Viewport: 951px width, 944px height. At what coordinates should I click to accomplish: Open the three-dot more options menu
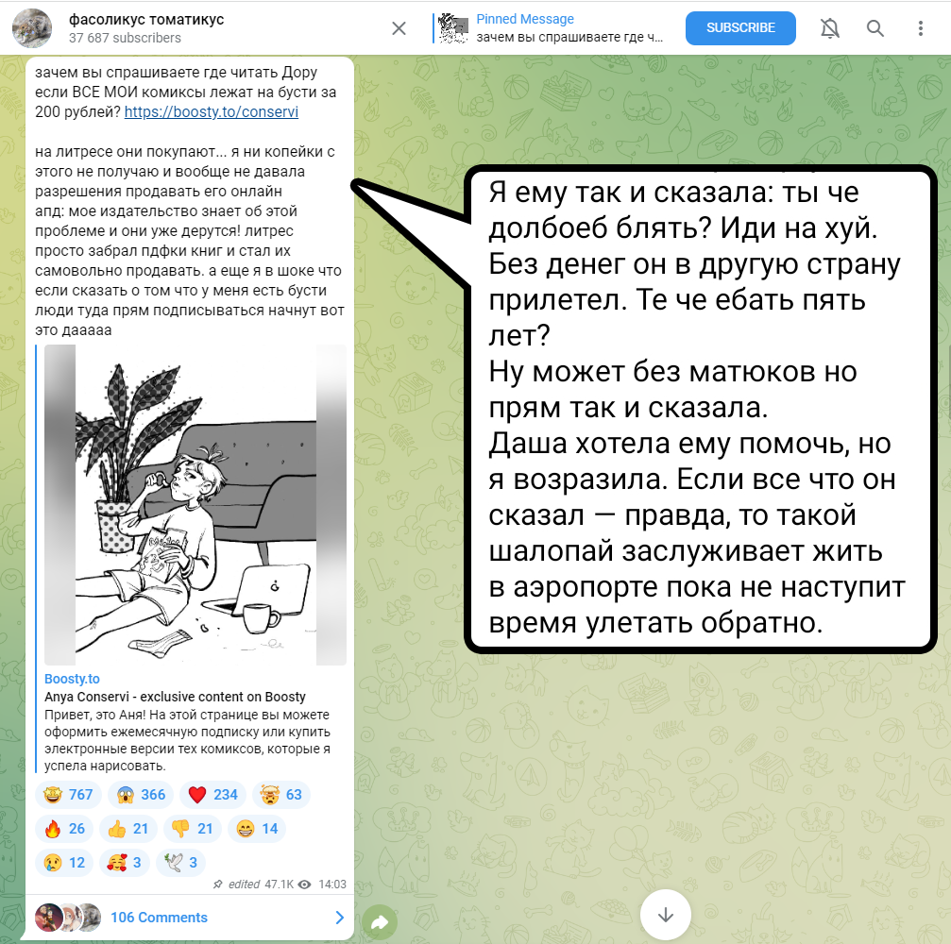pos(920,28)
